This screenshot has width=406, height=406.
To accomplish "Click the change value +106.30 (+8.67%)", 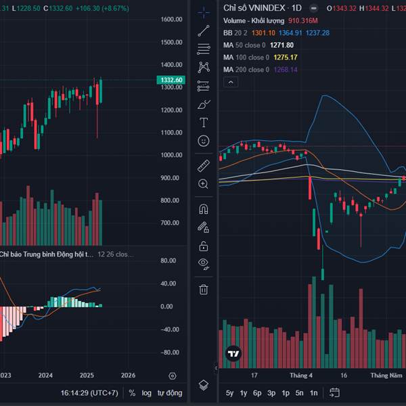I will (102, 9).
